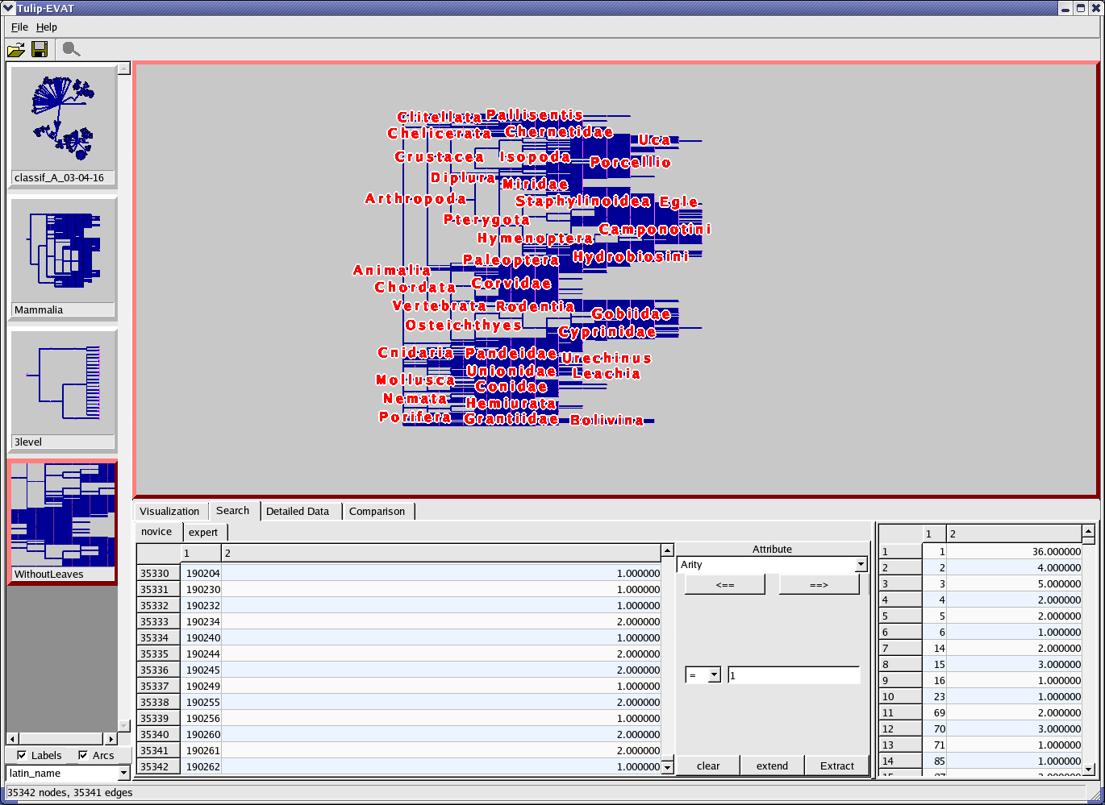Viewport: 1105px width, 805px height.
Task: Click the clear button
Action: 708,766
